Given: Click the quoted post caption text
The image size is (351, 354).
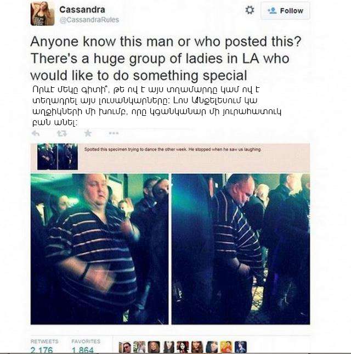Looking at the screenshot, I should coord(173,149).
